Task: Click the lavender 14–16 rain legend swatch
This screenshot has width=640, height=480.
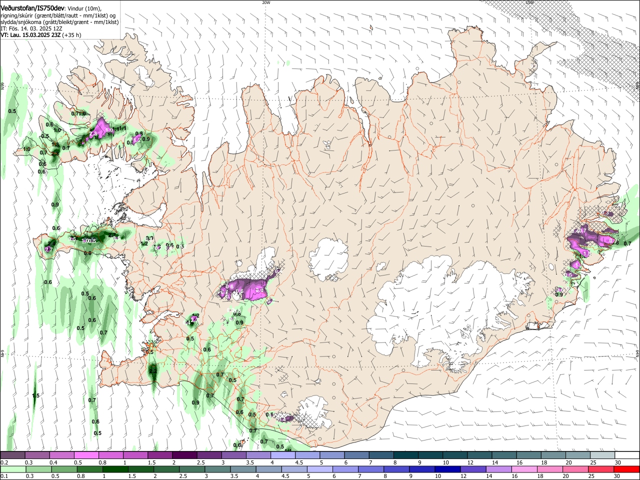Action: pos(499,469)
